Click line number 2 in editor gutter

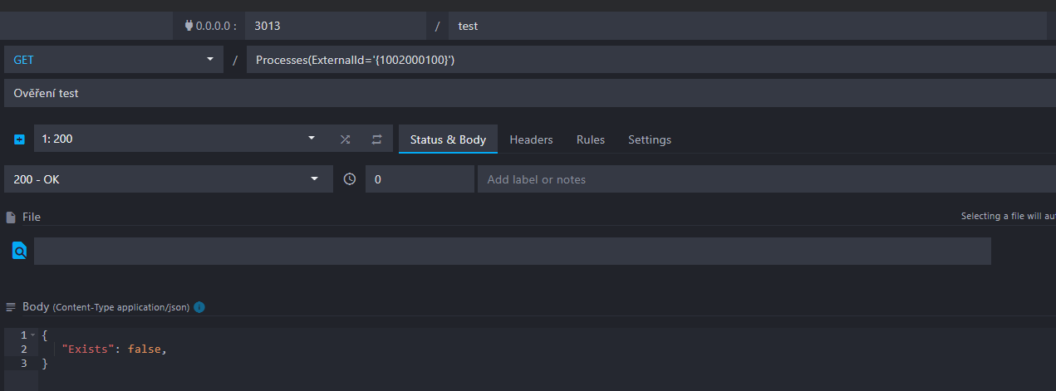[23, 349]
